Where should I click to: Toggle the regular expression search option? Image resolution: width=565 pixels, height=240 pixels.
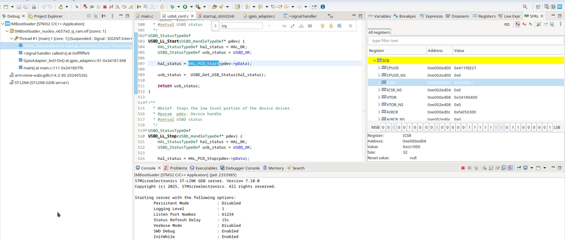(x=292, y=26)
